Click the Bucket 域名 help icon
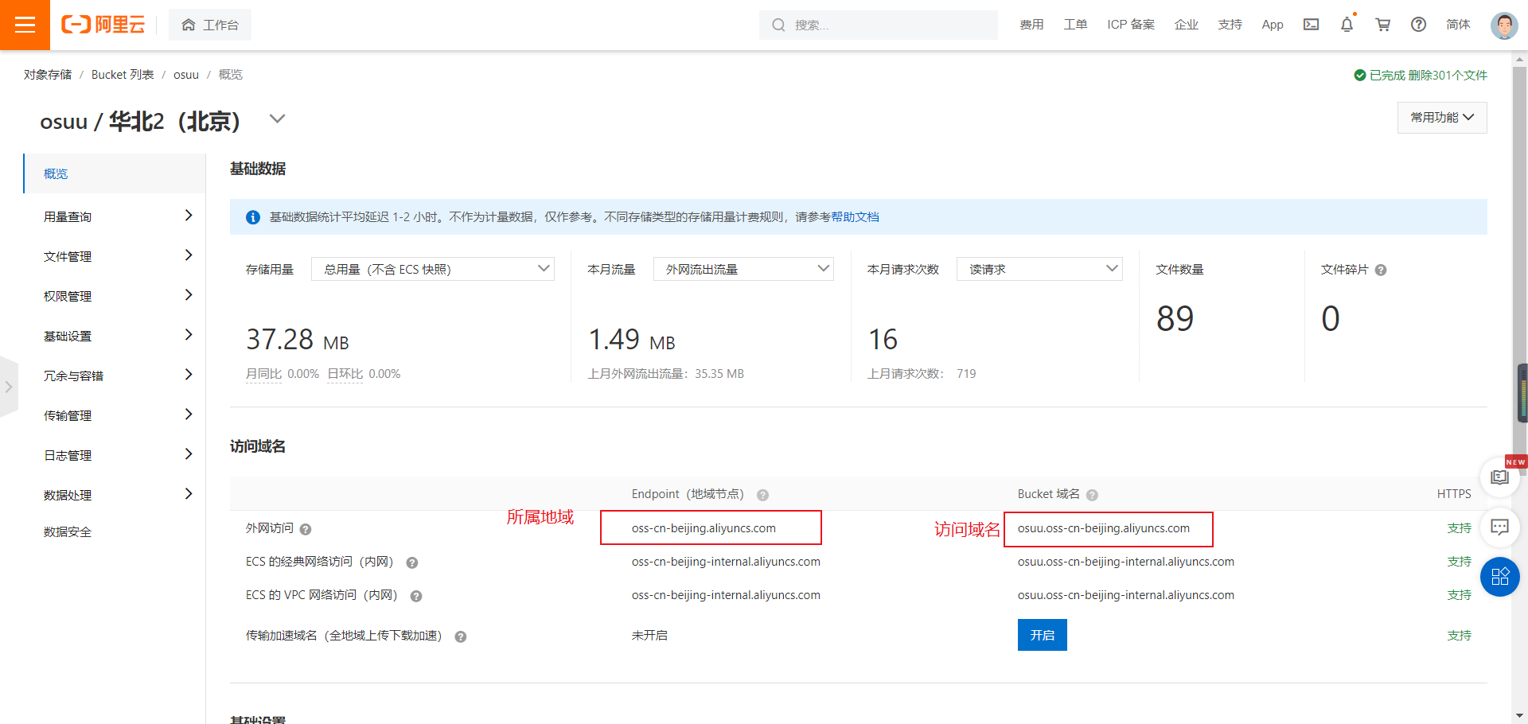This screenshot has height=724, width=1528. [x=1092, y=495]
